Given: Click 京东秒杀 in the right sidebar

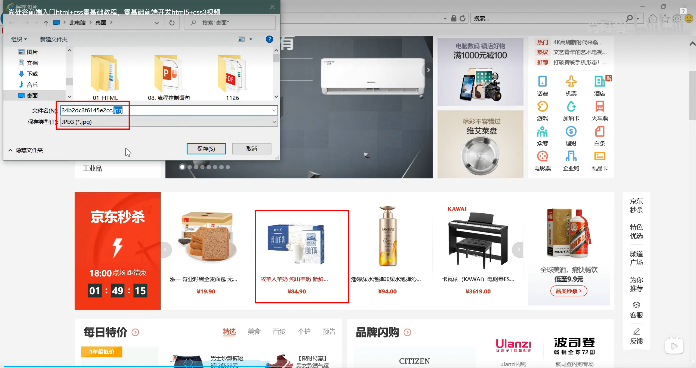Looking at the screenshot, I should 636,205.
